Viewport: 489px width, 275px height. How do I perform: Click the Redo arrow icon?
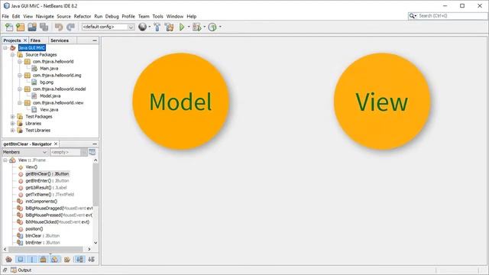[x=70, y=27]
